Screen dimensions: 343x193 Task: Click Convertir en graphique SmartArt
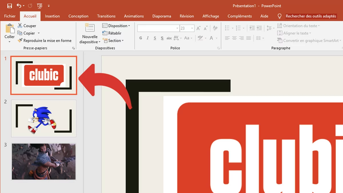coord(309,41)
